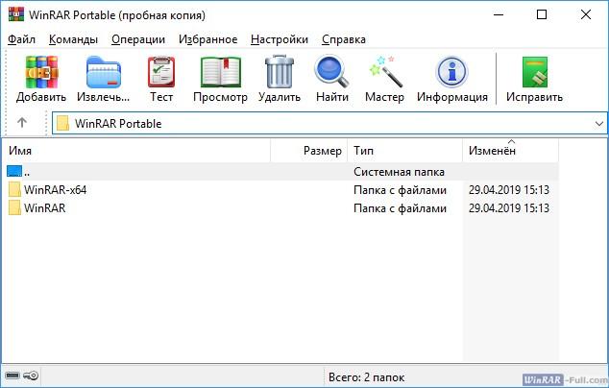The width and height of the screenshot is (609, 388).
Task: Open the Справка menu
Action: pos(344,39)
